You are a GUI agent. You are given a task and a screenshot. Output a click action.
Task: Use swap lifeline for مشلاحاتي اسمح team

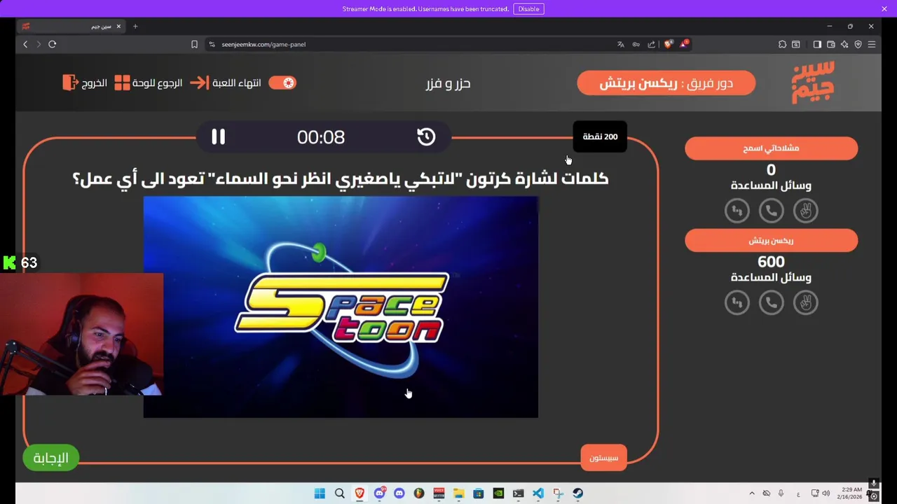click(737, 210)
